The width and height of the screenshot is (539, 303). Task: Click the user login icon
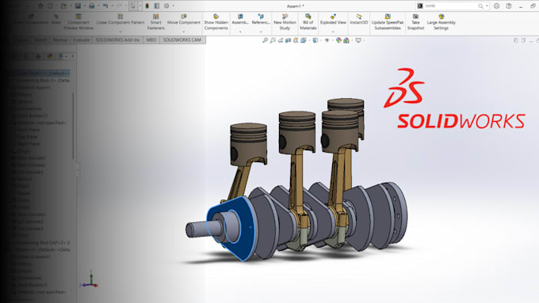(x=496, y=6)
